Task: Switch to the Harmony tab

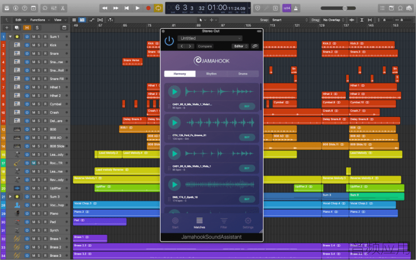Action: pyautogui.click(x=180, y=74)
